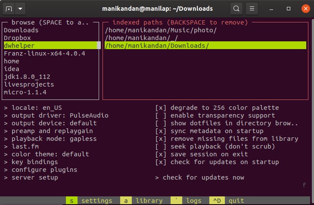Switch to library in bottom bar

click(149, 201)
